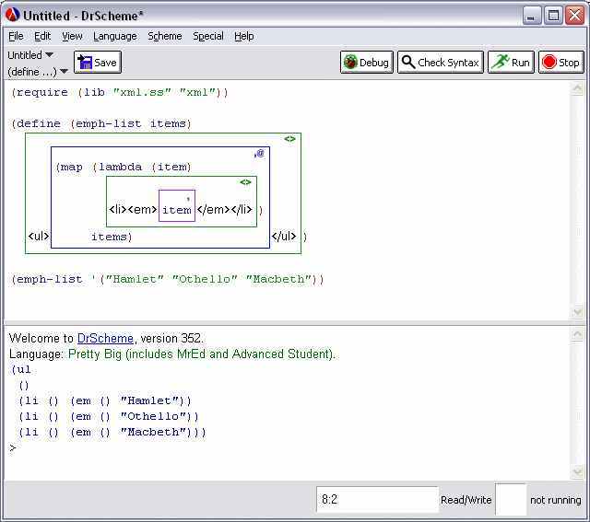The width and height of the screenshot is (590, 522).
Task: Open the Help menu
Action: coord(243,36)
